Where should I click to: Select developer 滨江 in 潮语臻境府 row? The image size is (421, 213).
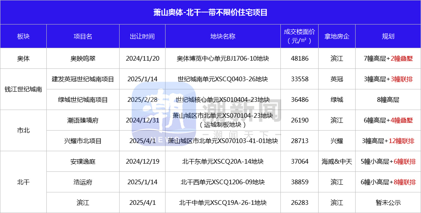[x=337, y=120]
